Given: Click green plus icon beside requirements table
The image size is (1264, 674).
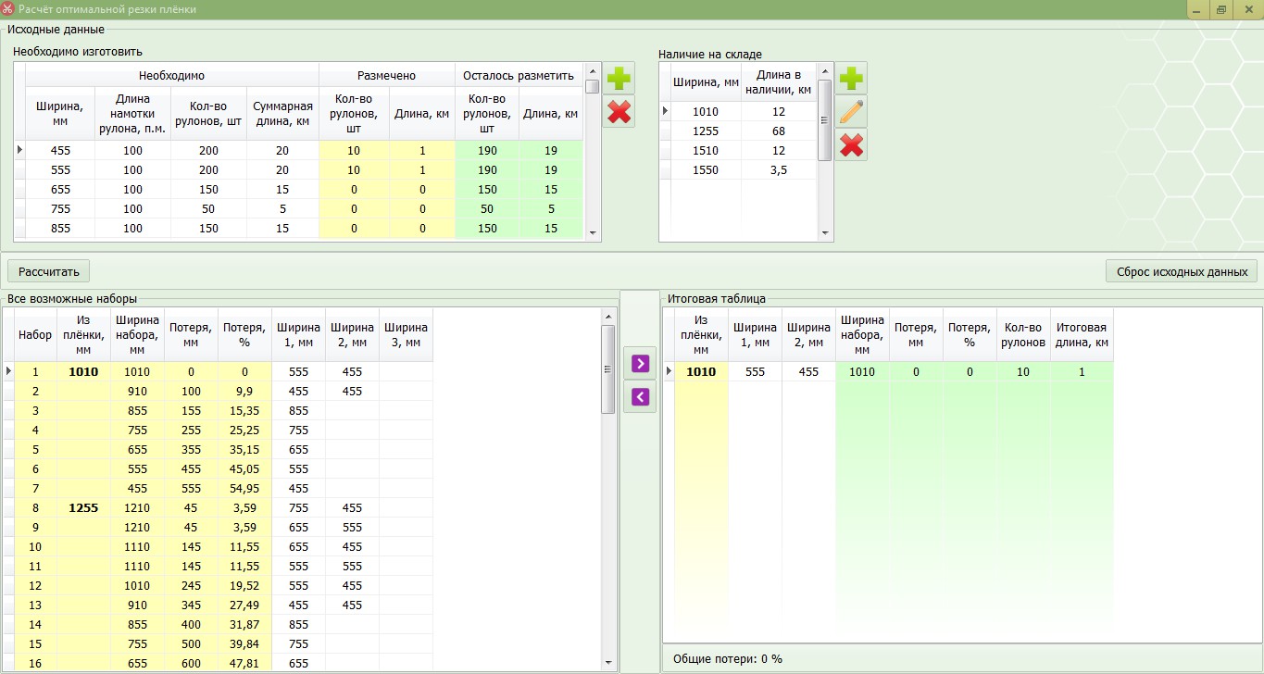Looking at the screenshot, I should [x=619, y=79].
